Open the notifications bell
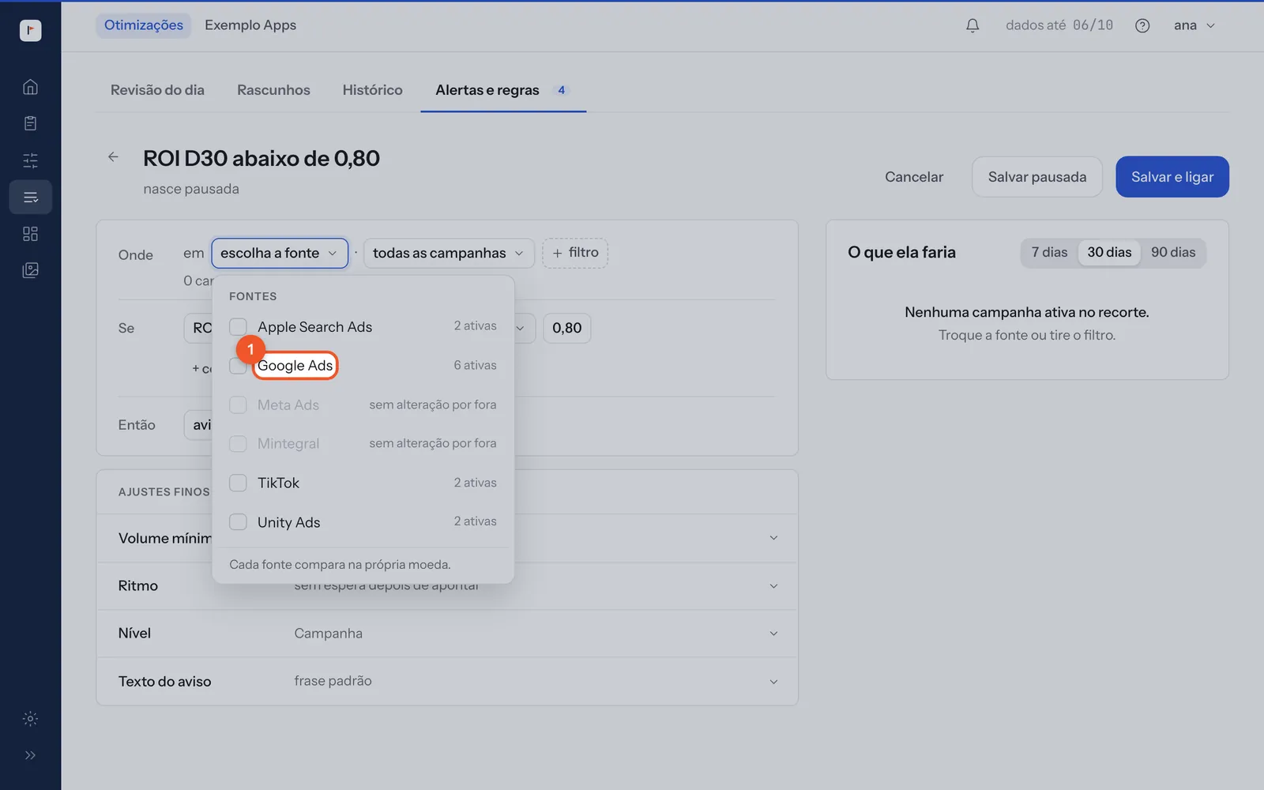 pos(972,25)
